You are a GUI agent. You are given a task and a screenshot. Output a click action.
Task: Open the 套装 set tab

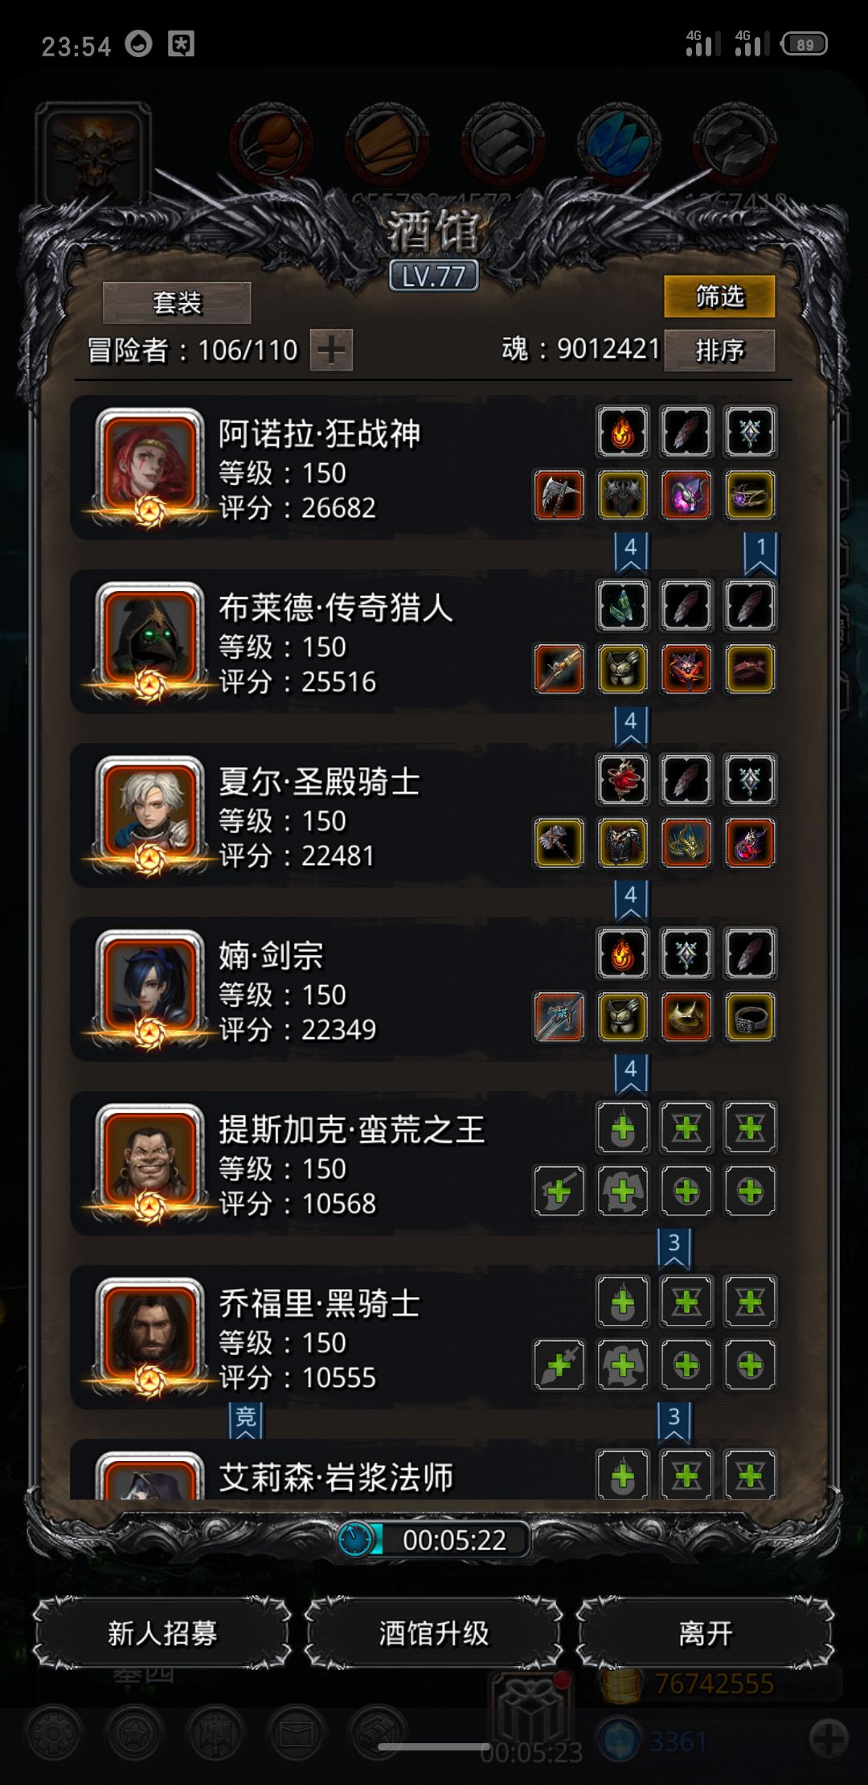(177, 302)
